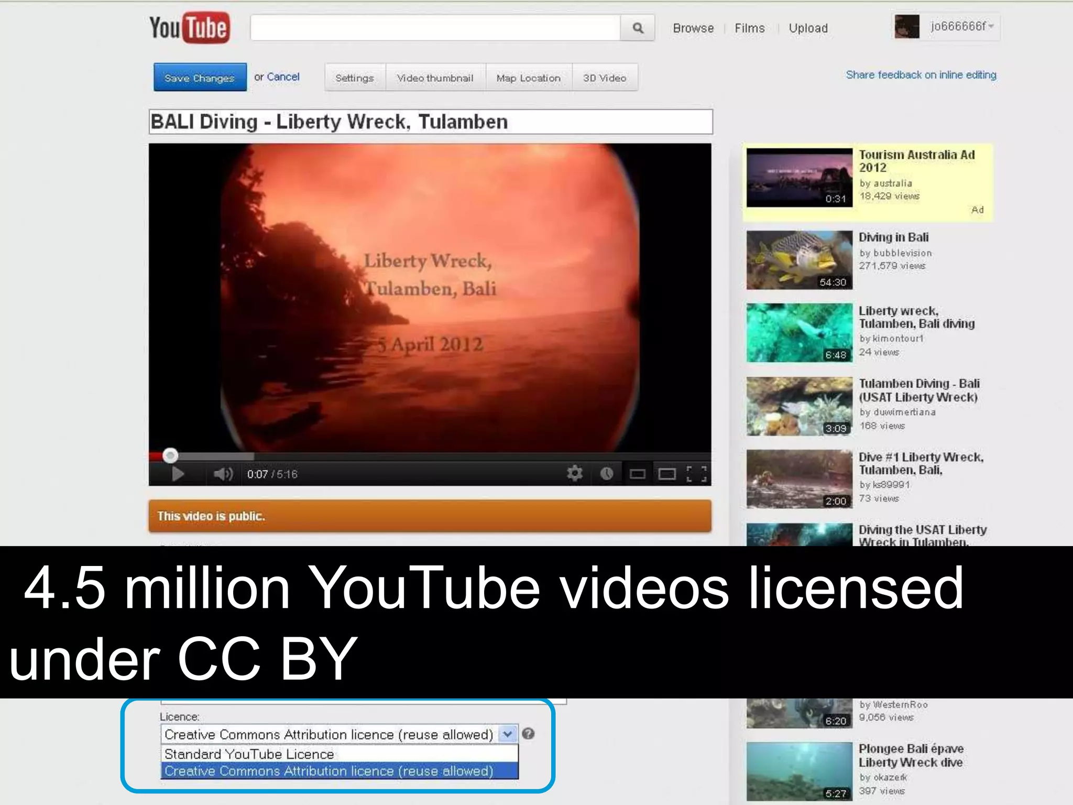Open Diving the USAT Liberty Wreck title
This screenshot has height=805, width=1073.
click(923, 535)
